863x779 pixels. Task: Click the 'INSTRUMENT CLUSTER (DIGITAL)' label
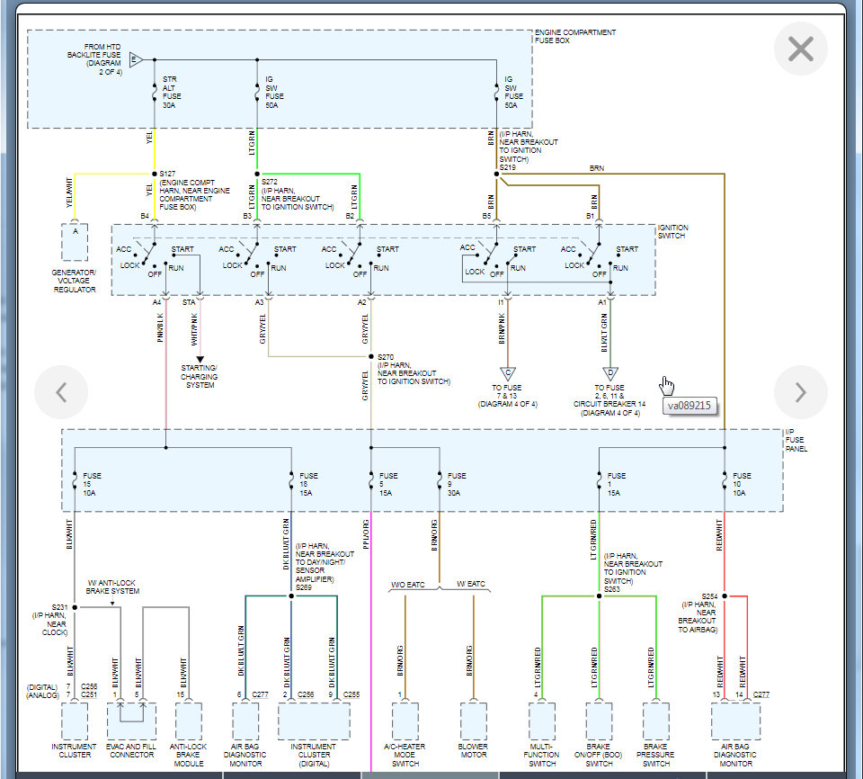(x=314, y=755)
